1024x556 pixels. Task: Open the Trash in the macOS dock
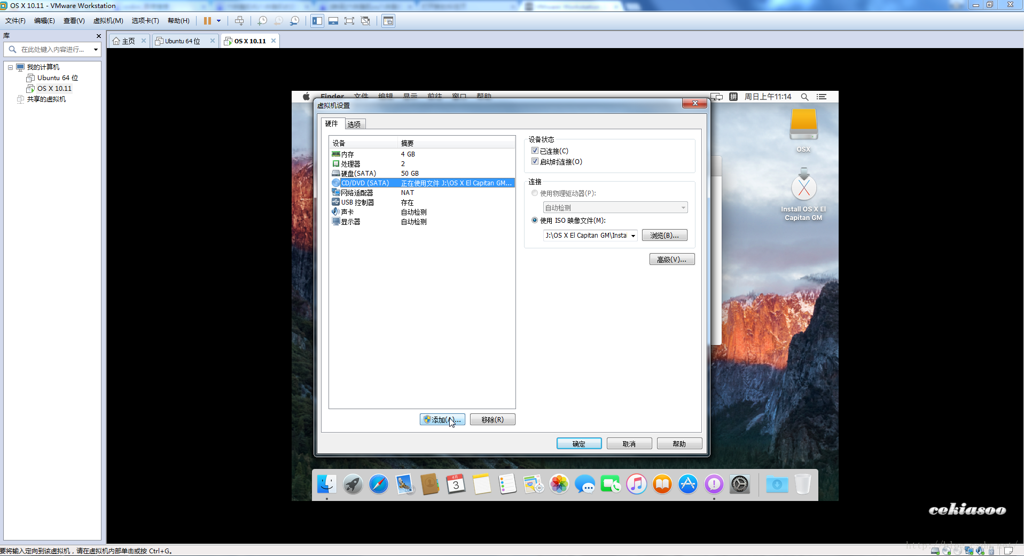tap(802, 484)
